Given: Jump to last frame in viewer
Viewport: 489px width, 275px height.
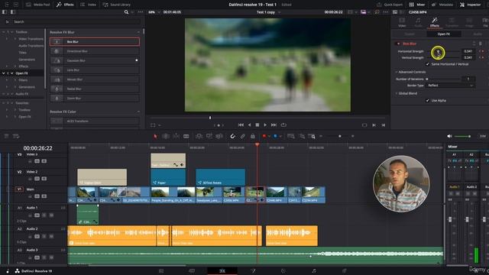Looking at the screenshot, I should [274, 125].
